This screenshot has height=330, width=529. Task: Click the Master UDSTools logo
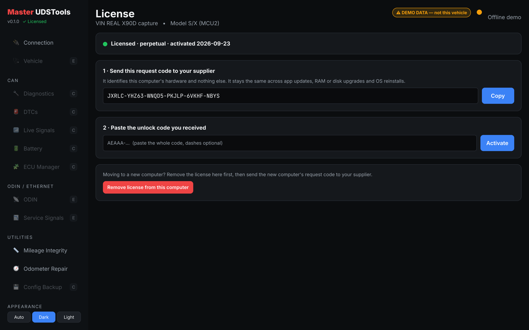39,12
